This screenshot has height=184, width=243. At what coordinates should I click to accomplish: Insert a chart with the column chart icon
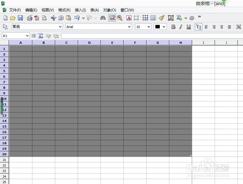point(171,18)
